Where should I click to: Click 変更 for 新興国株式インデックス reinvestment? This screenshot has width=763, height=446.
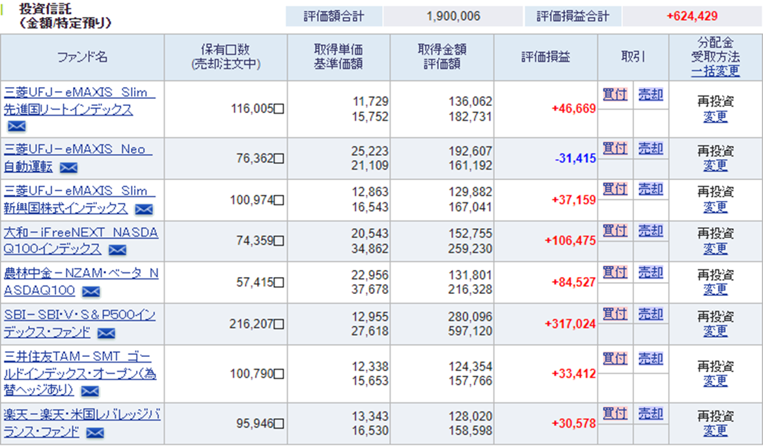point(715,207)
